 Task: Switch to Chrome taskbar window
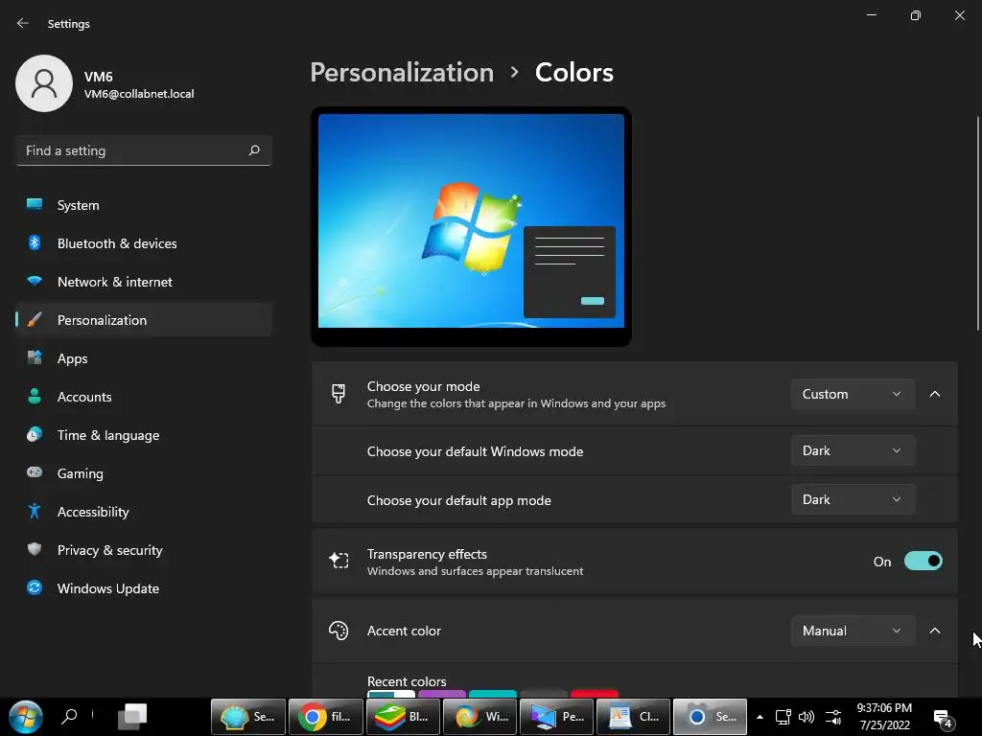click(325, 717)
